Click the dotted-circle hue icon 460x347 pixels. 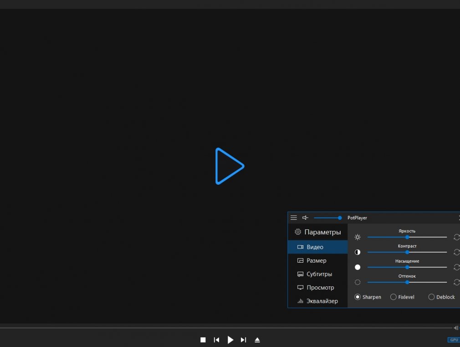click(358, 282)
